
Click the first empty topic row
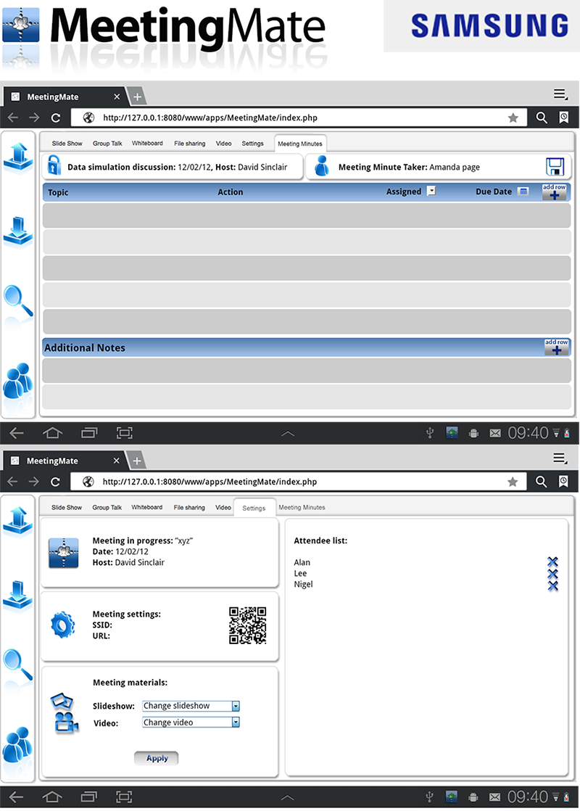point(307,215)
